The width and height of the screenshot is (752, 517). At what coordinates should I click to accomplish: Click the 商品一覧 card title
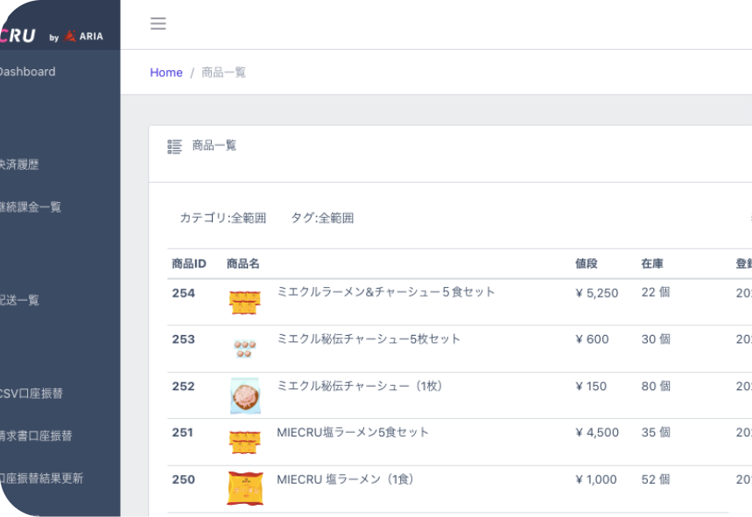click(x=214, y=146)
